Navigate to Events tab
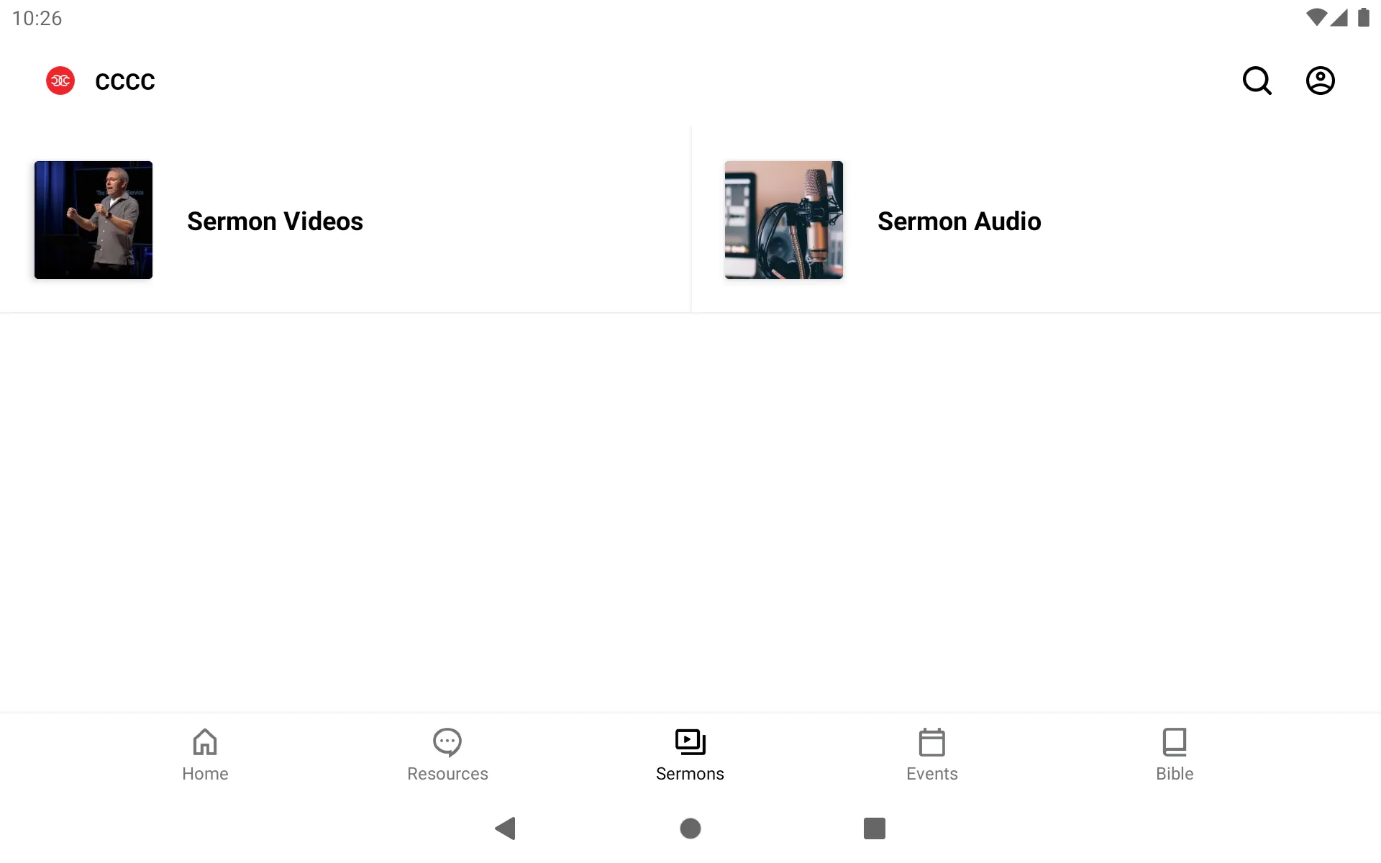 tap(931, 753)
